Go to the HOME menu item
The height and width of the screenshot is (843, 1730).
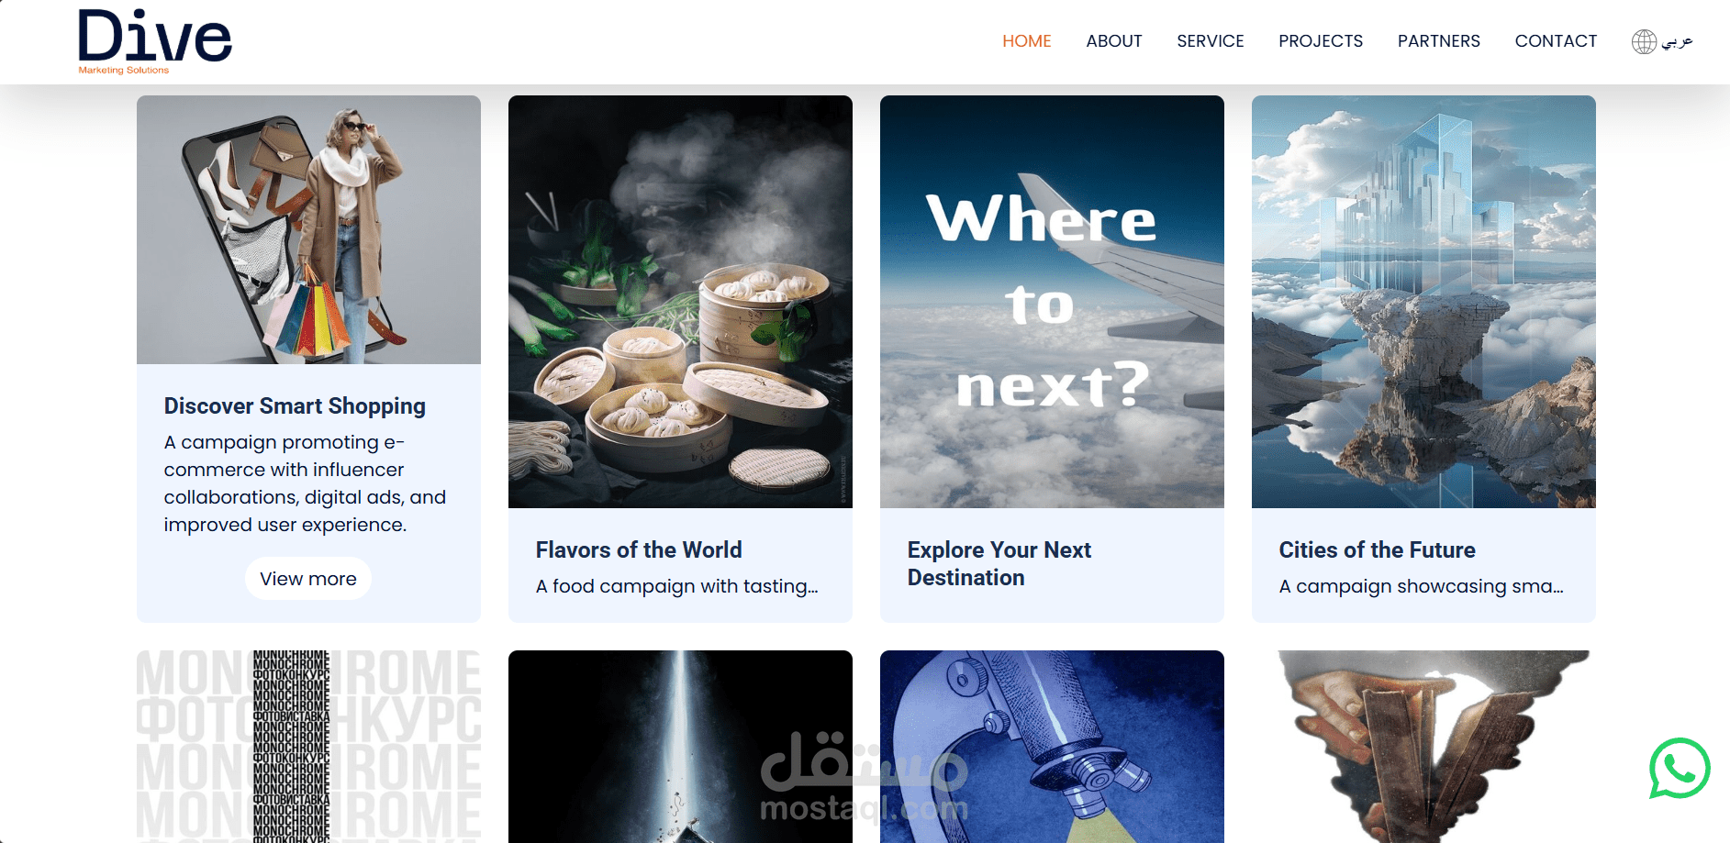(1026, 41)
